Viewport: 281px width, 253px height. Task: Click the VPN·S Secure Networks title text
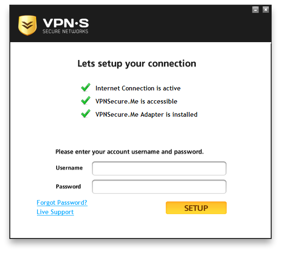(x=66, y=26)
